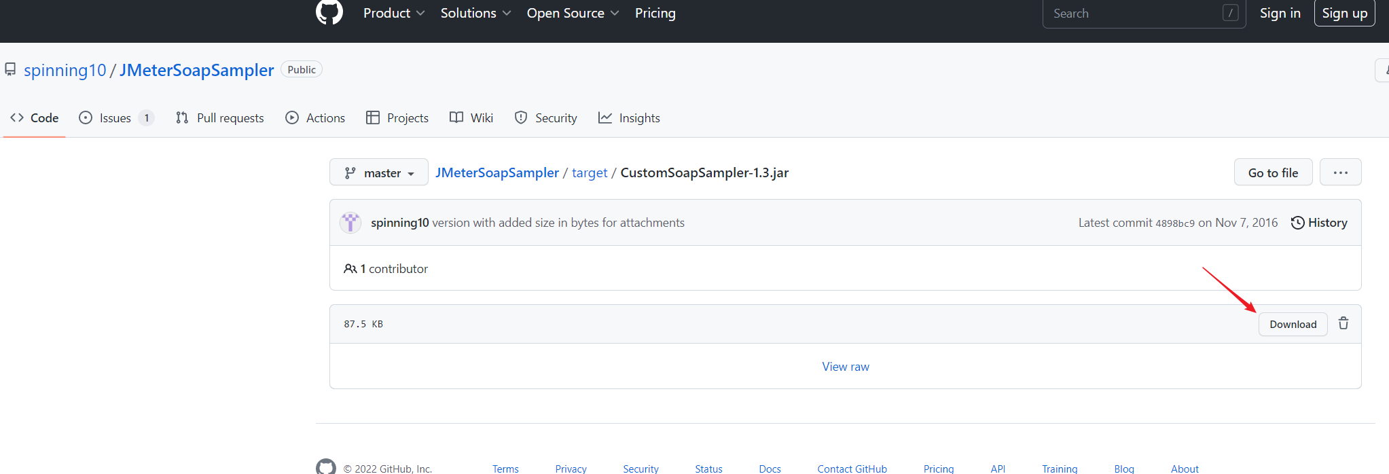
Task: Open the three-dots more options menu
Action: click(x=1340, y=172)
